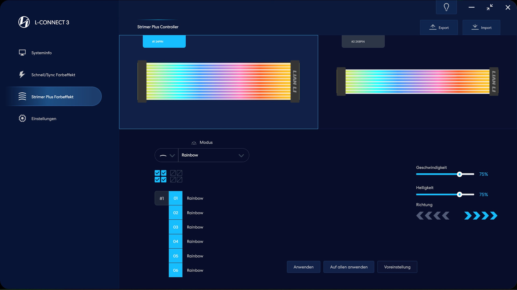Select strip 05
Image resolution: width=517 pixels, height=290 pixels.
tap(176, 256)
